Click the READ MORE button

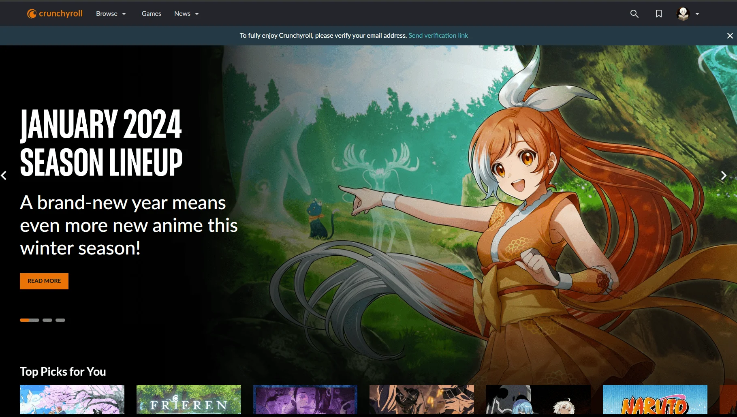click(44, 281)
